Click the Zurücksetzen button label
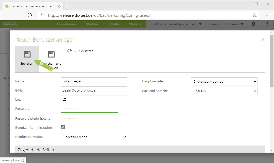274x163 pixels. [84, 51]
